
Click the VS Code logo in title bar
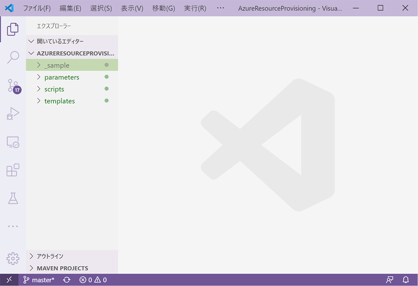click(9, 8)
